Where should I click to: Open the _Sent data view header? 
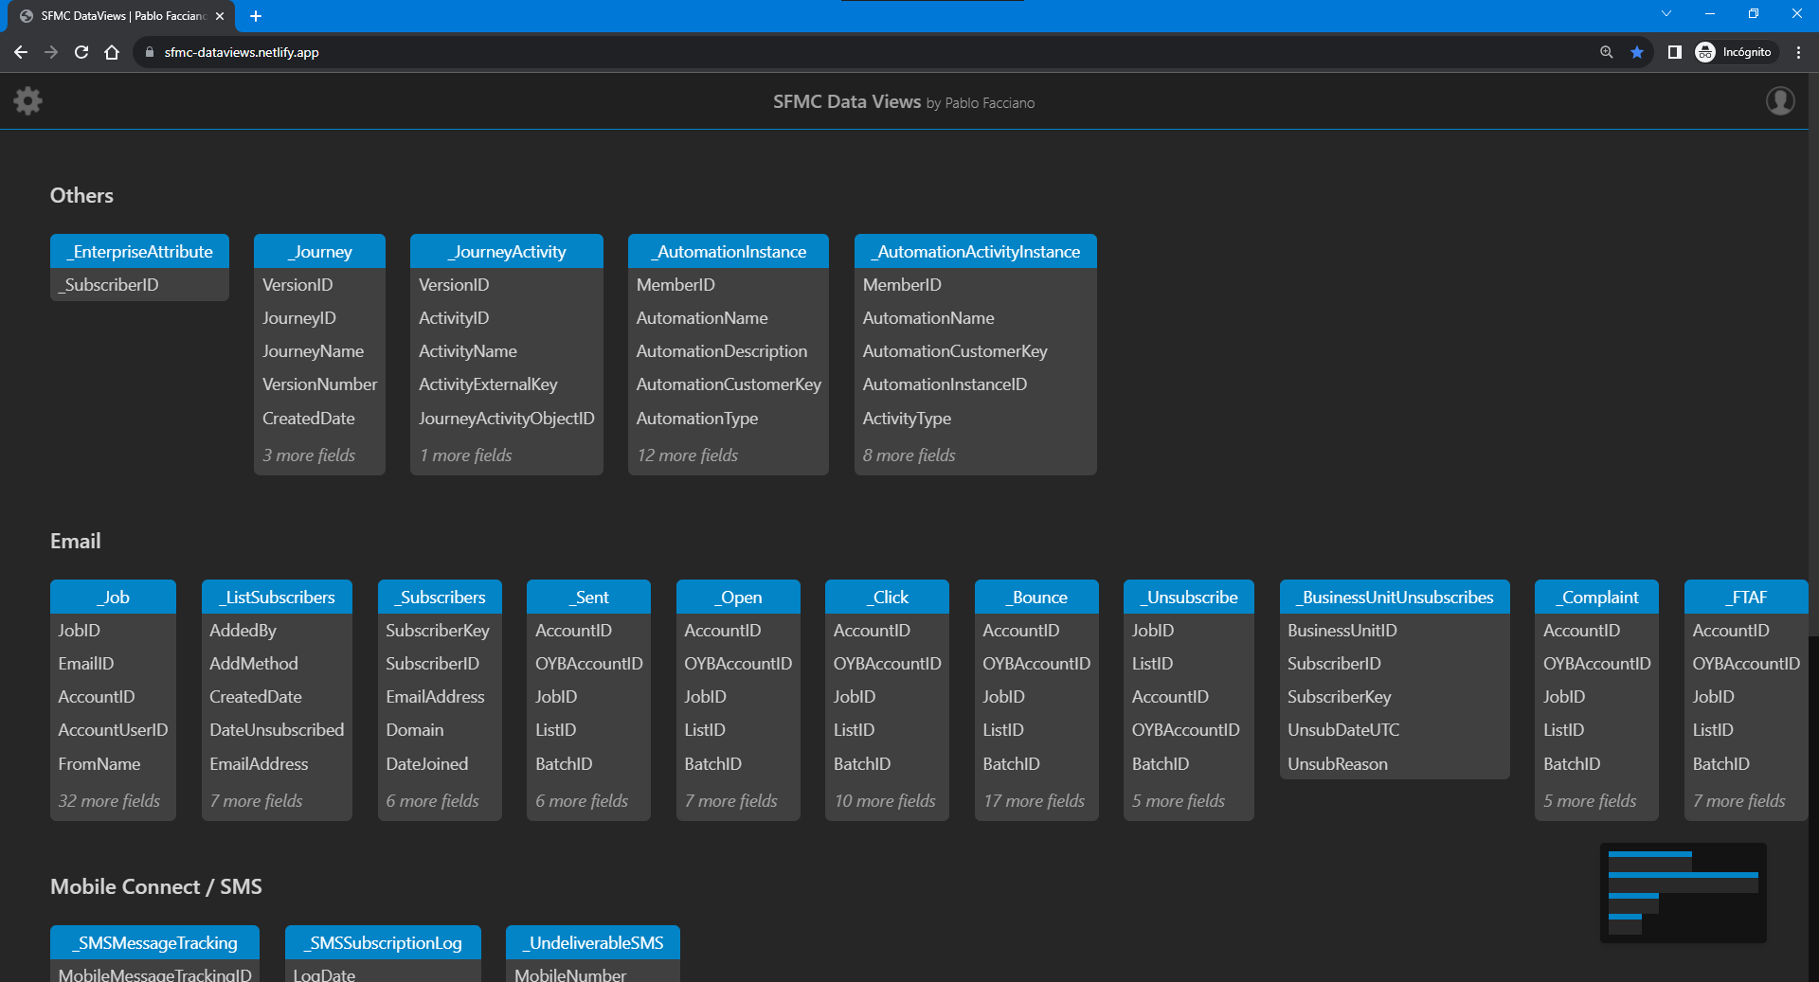(x=588, y=597)
